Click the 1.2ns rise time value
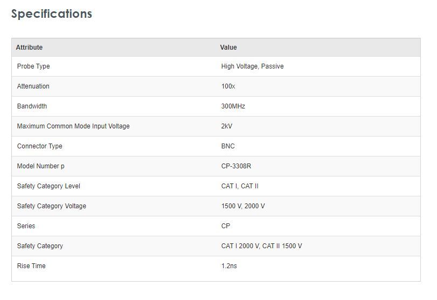This screenshot has height=300, width=437. point(229,266)
